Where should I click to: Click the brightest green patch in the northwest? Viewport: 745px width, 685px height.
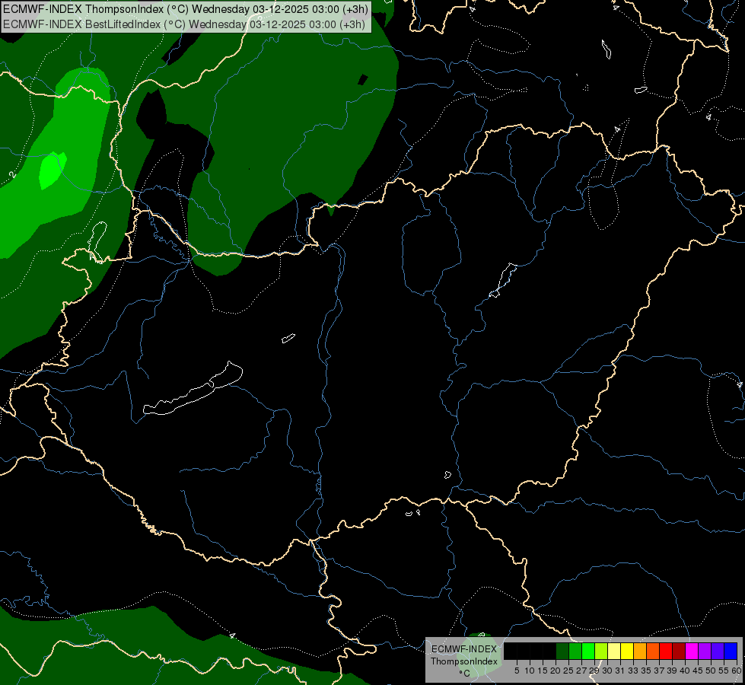[52, 170]
